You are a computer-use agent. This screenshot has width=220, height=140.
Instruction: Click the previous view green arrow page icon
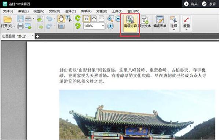click(x=40, y=19)
